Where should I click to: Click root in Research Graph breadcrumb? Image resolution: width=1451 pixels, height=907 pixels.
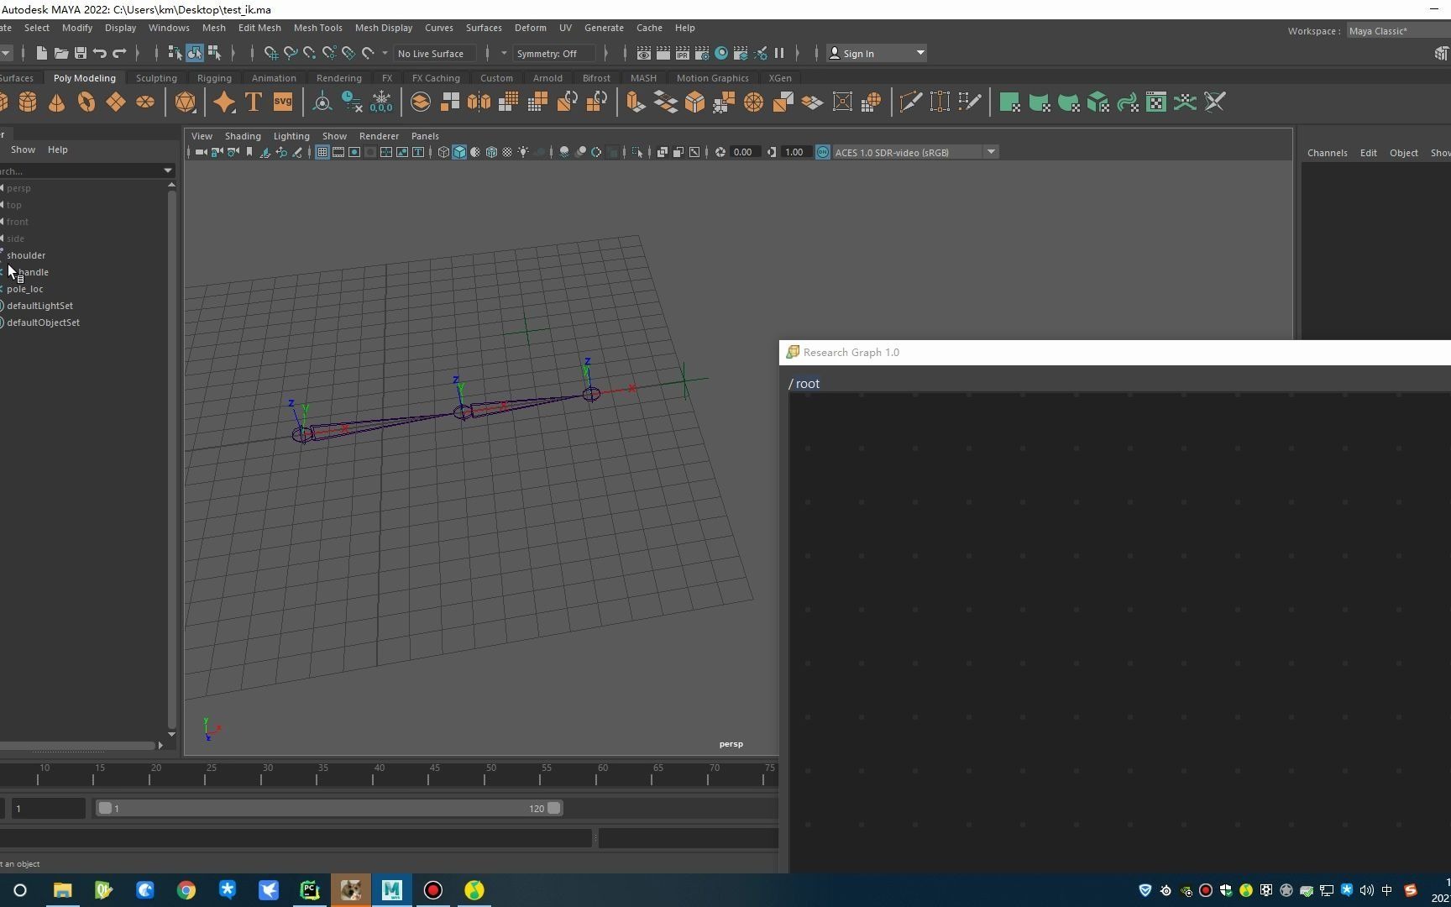807,384
